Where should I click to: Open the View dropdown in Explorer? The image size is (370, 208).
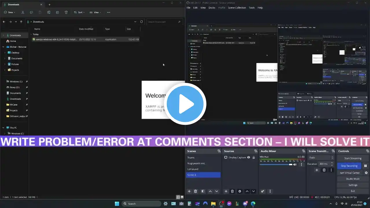(x=95, y=12)
